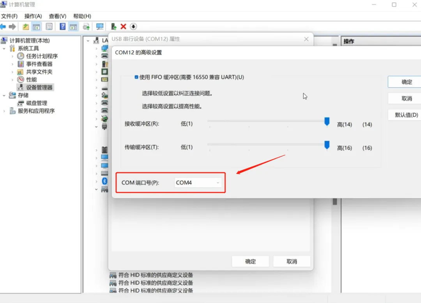Open the 查看(V) menu
The width and height of the screenshot is (421, 303).
coord(57,16)
